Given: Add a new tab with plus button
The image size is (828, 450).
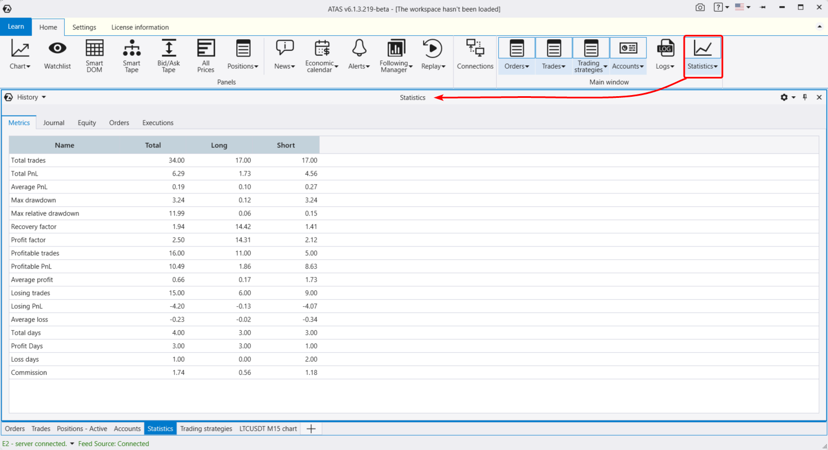Looking at the screenshot, I should tap(311, 429).
